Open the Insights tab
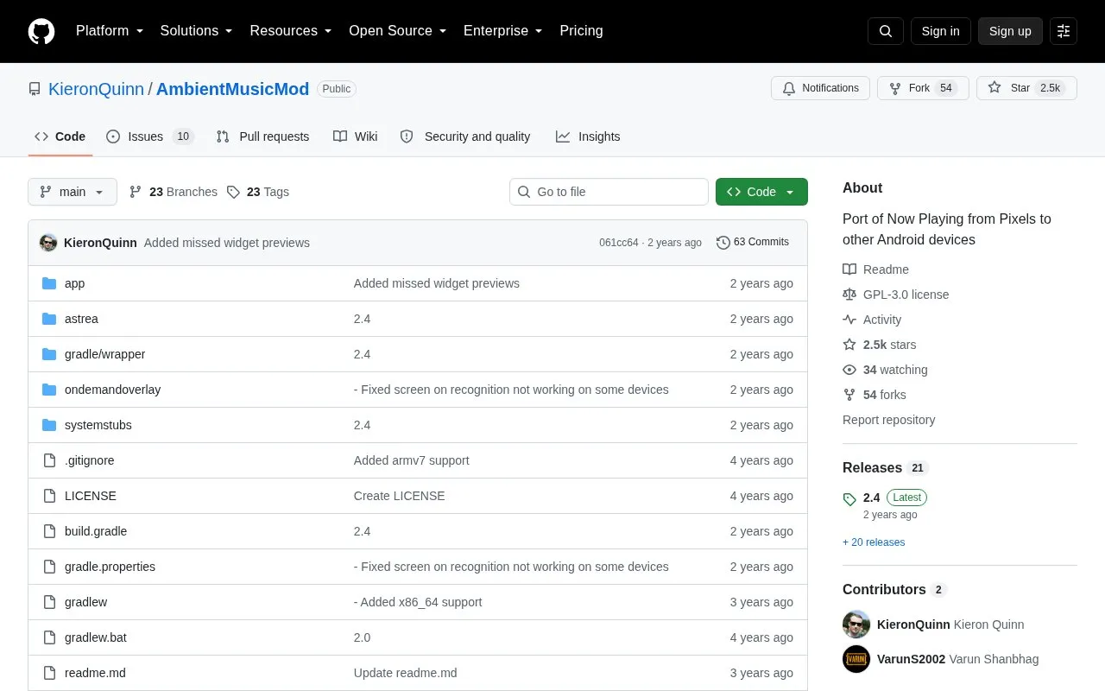1105x691 pixels. pyautogui.click(x=588, y=136)
